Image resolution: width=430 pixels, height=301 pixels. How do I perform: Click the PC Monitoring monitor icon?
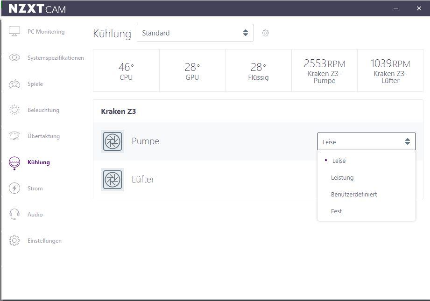coord(14,32)
